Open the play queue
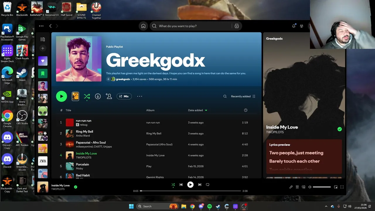This screenshot has width=375, height=211. [297, 187]
